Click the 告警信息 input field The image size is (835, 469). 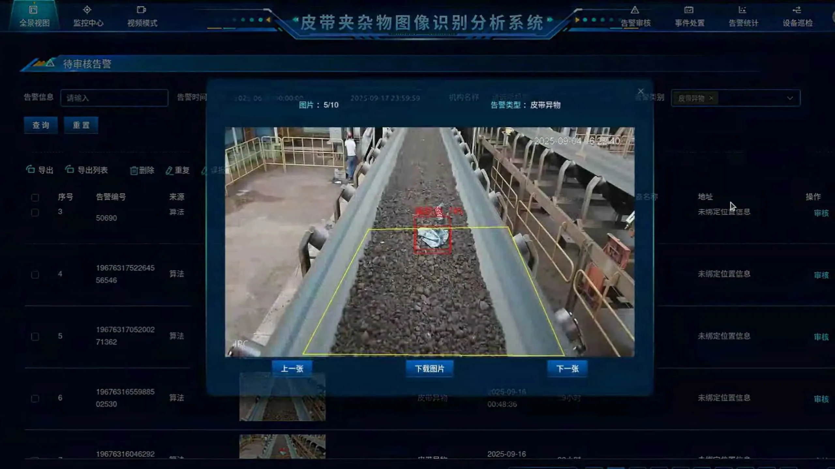[114, 98]
